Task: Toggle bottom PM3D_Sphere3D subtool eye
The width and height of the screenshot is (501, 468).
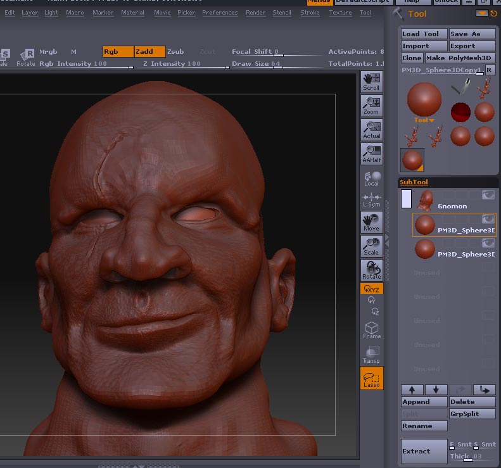Action: point(488,243)
